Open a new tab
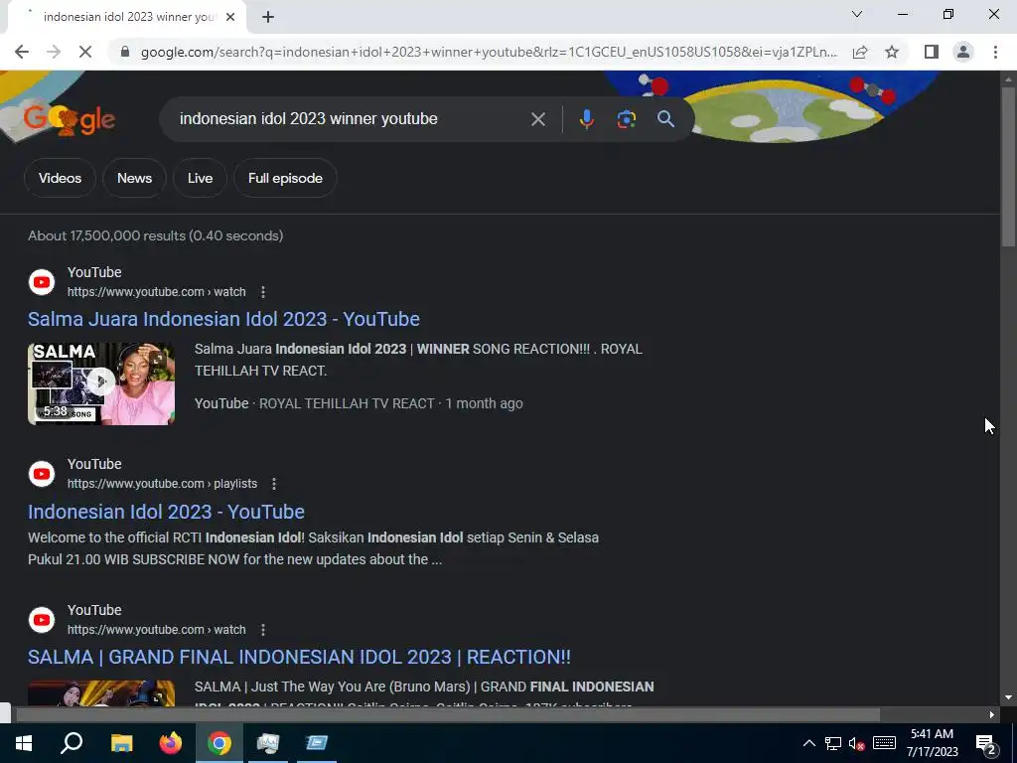1017x763 pixels. pyautogui.click(x=268, y=18)
